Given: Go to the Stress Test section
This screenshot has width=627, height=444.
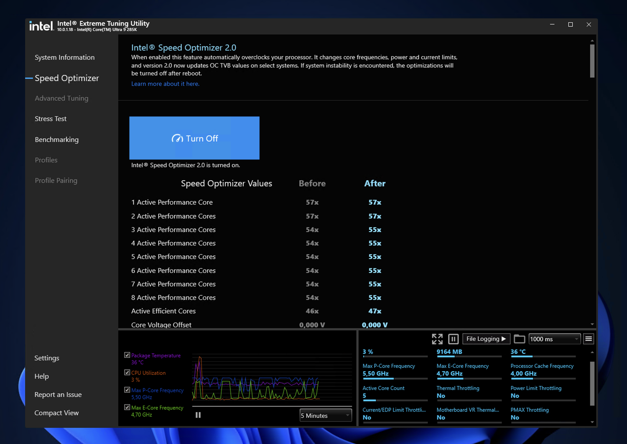Looking at the screenshot, I should [51, 119].
